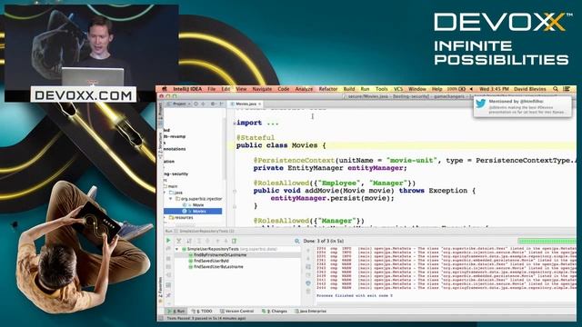Open the Apple menu

164,89
